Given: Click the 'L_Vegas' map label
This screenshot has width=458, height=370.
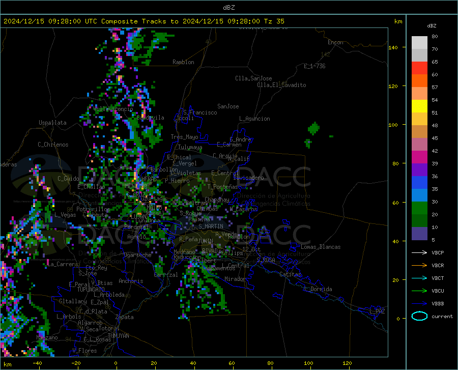Looking at the screenshot, I should (65, 215).
